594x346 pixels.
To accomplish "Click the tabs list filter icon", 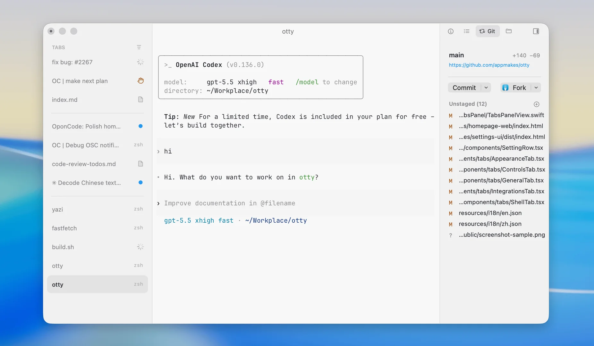I will pyautogui.click(x=139, y=47).
